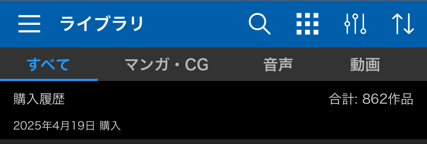Tap the 購入履歴 heading
Viewport: 427px width, 144px height.
click(x=39, y=100)
